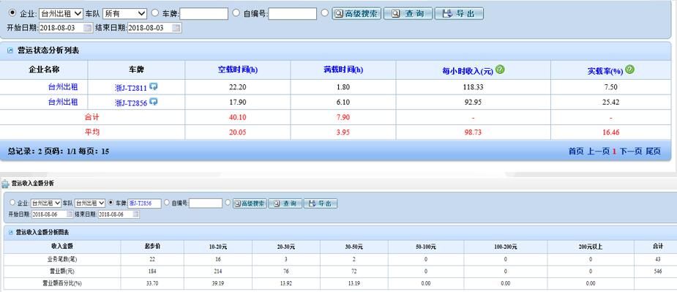
Task: Open plate link 浙J-T2856 in table
Action: (131, 102)
